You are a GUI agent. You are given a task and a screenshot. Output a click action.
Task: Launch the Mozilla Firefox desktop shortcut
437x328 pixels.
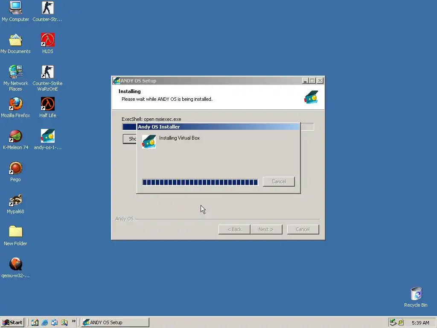click(15, 107)
